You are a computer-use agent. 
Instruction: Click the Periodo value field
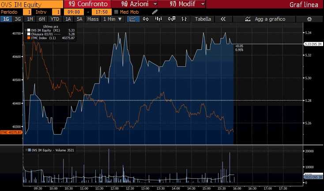[x=27, y=12]
